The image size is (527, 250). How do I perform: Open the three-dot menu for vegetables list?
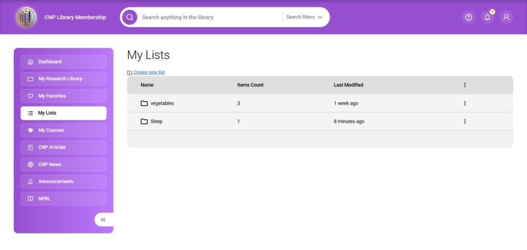click(465, 103)
